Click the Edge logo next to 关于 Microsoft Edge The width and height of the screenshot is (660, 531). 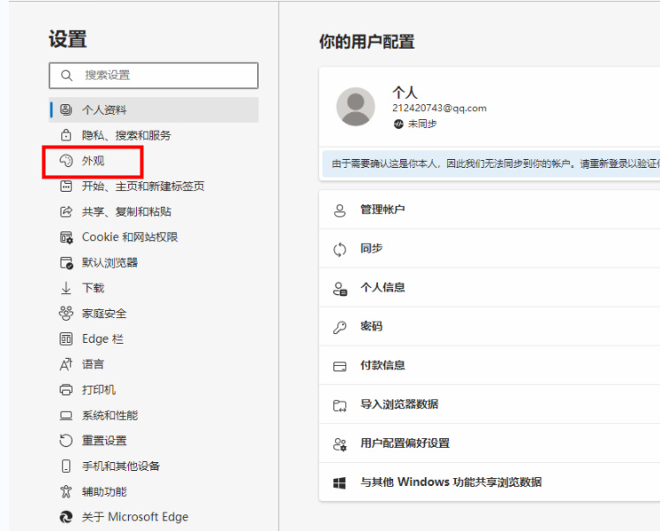65,517
